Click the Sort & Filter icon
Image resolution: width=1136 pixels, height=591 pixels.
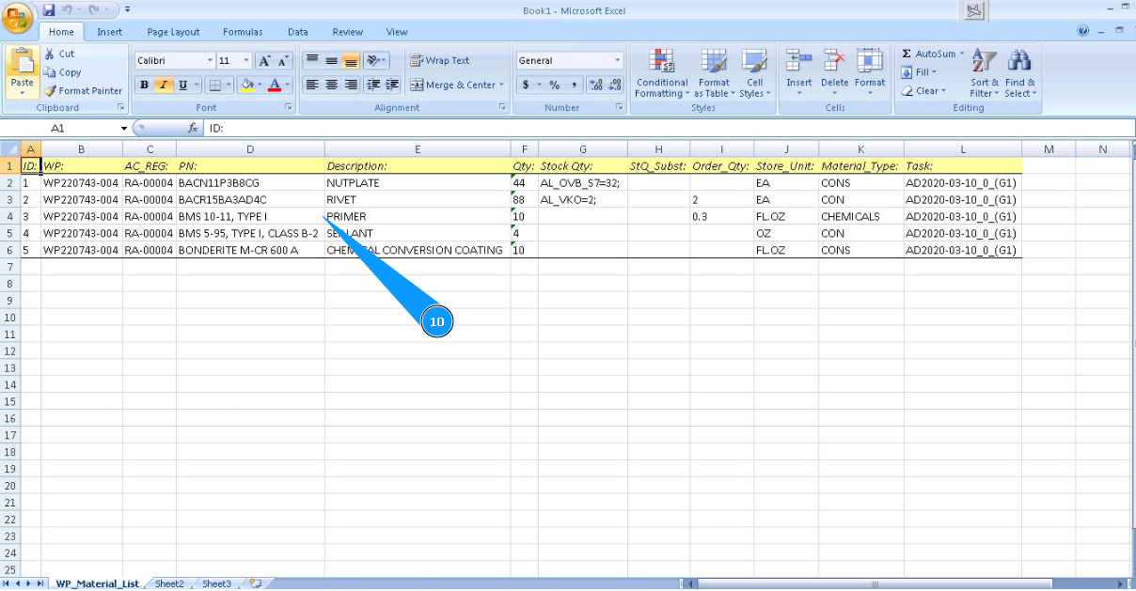(x=984, y=62)
